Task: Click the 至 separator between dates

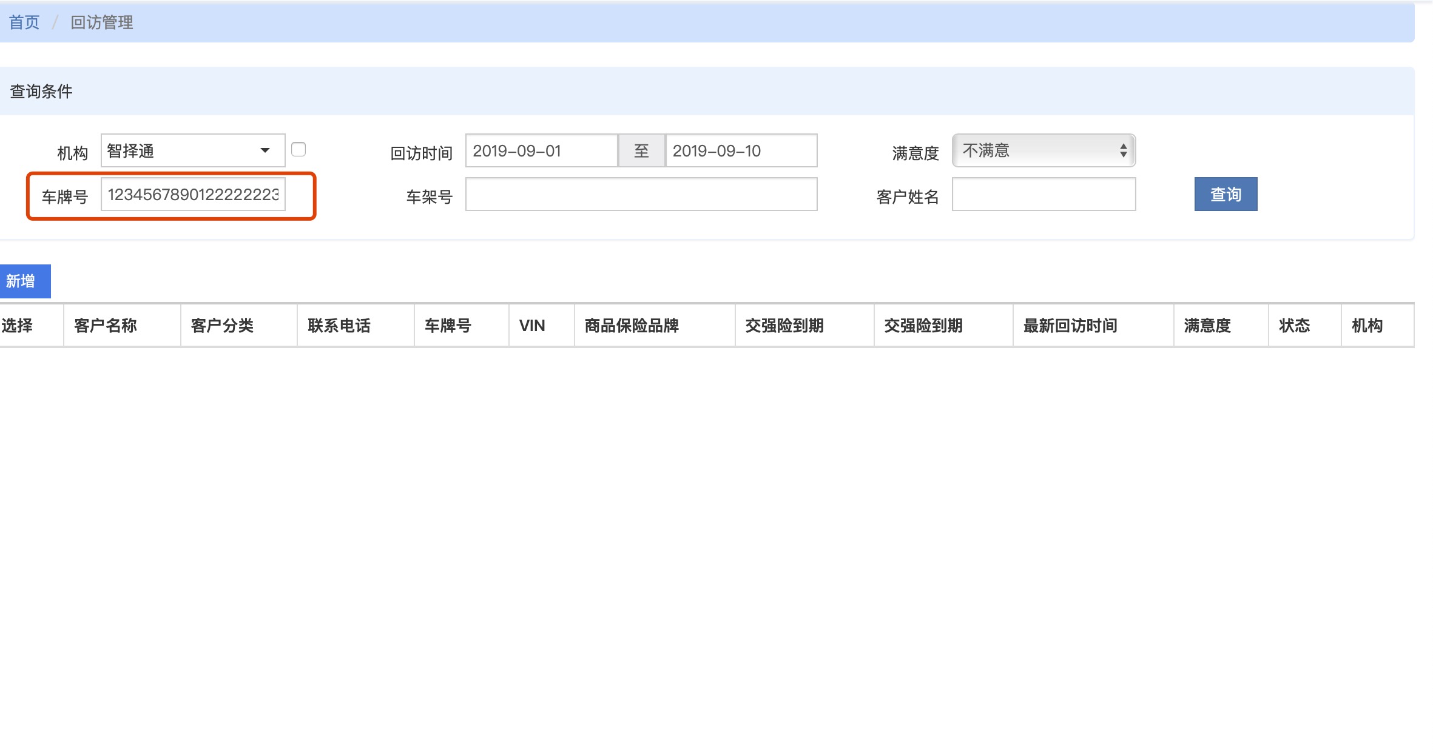Action: point(641,150)
